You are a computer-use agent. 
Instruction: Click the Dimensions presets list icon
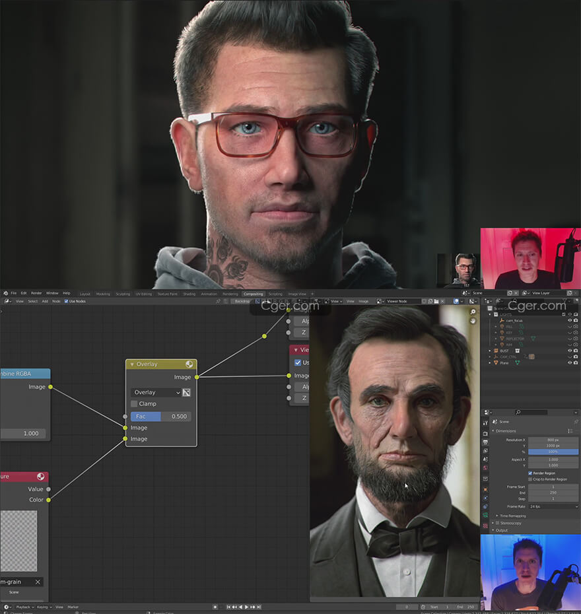570,430
